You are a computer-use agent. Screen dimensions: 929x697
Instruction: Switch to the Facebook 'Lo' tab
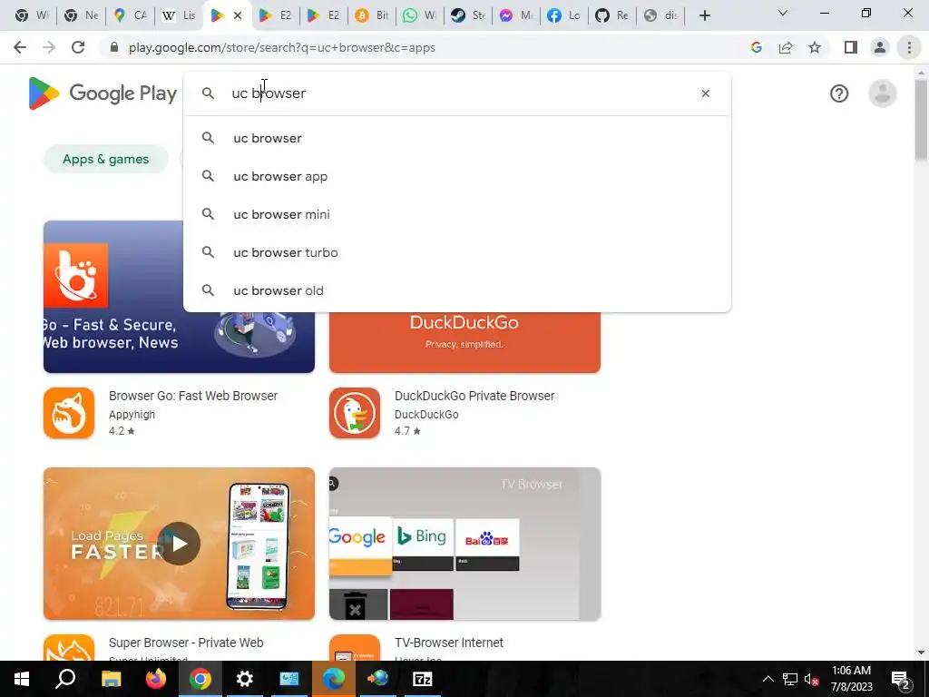pyautogui.click(x=564, y=15)
